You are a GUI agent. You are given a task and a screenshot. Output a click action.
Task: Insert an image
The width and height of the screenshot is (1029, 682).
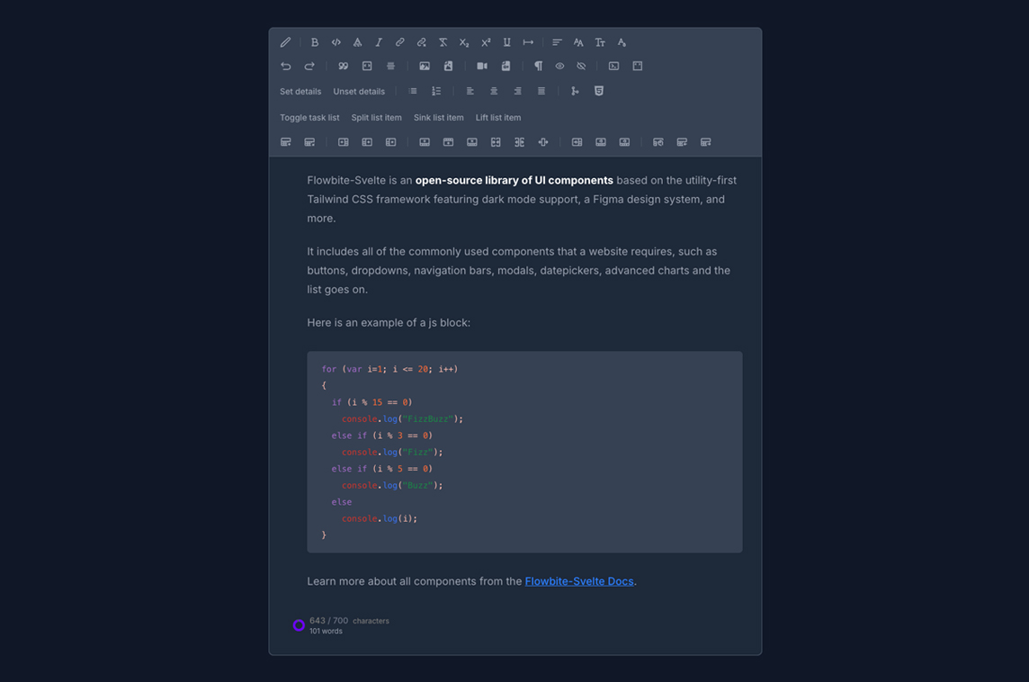point(425,66)
